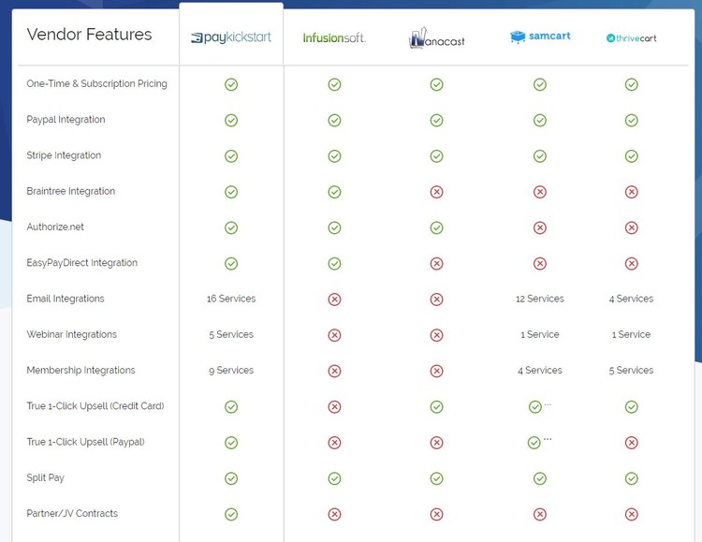Select the "True 1-Click Upsell (Paypal)" label
Screen dimensions: 702x542
[x=85, y=442]
